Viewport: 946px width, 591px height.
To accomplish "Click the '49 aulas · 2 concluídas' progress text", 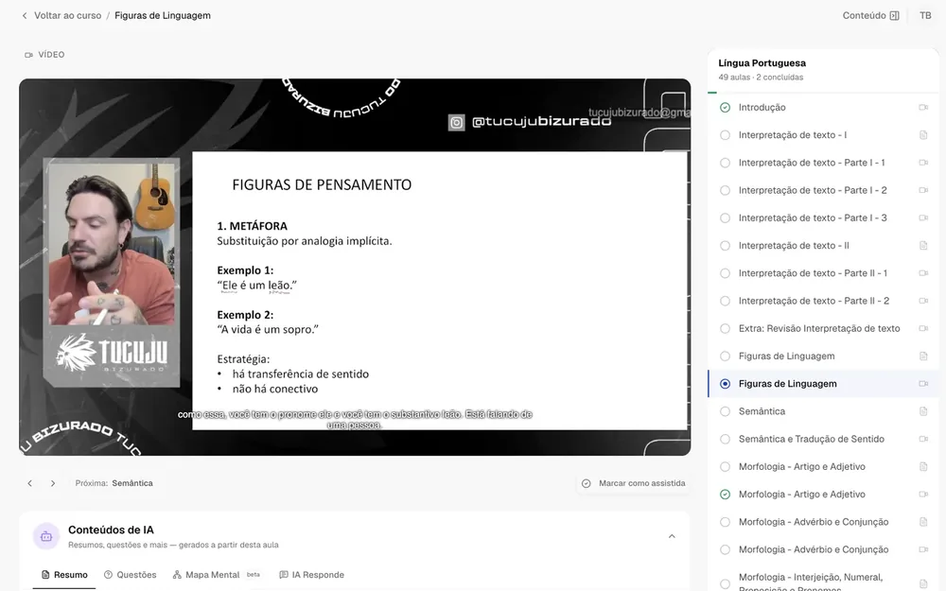I will (761, 78).
